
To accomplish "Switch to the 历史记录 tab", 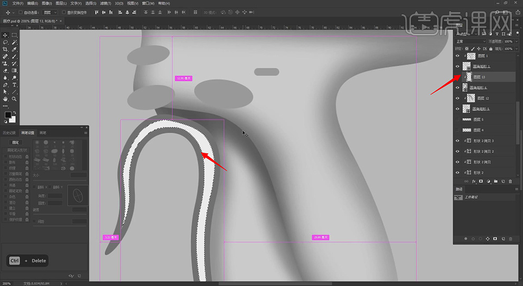I will click(x=10, y=133).
